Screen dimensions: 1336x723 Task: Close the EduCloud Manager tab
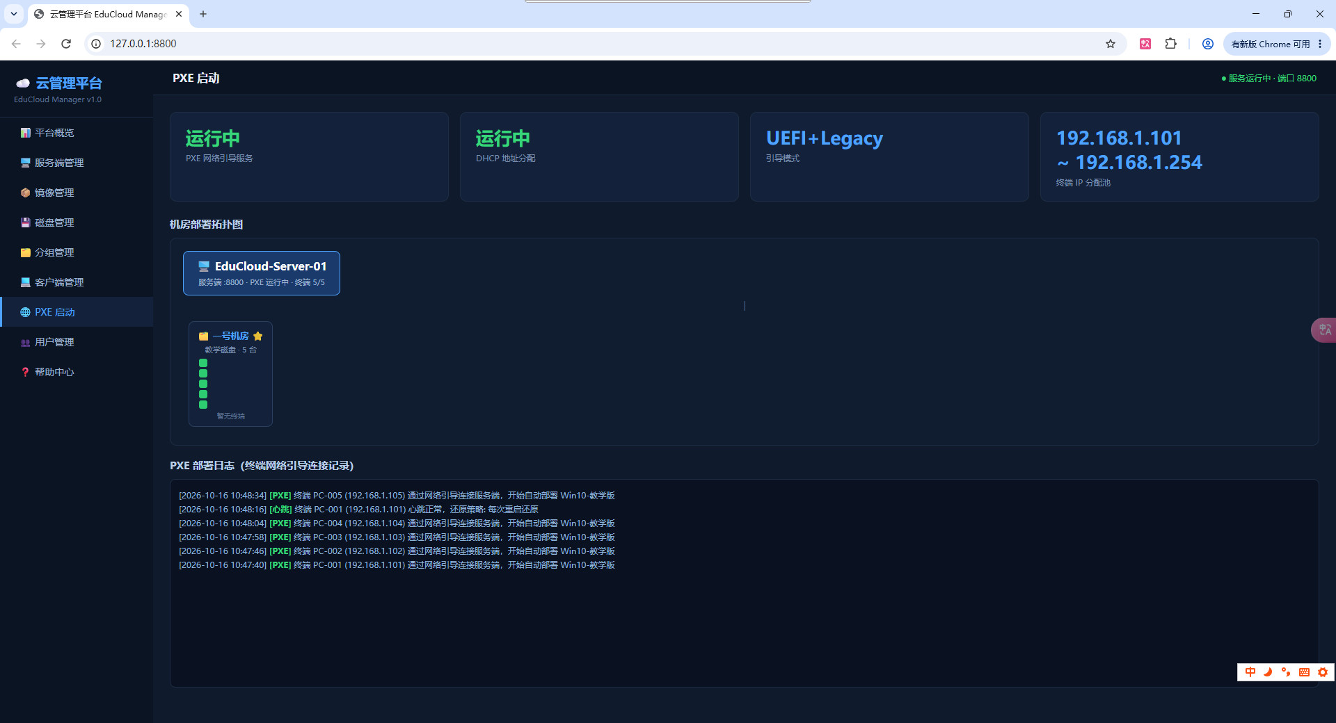[179, 14]
